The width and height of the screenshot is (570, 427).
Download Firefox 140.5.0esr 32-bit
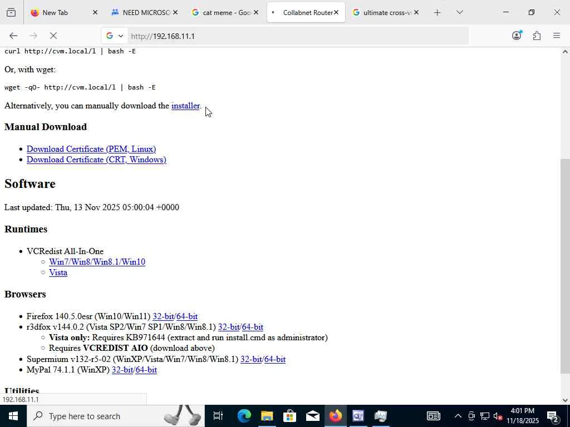[x=163, y=316]
